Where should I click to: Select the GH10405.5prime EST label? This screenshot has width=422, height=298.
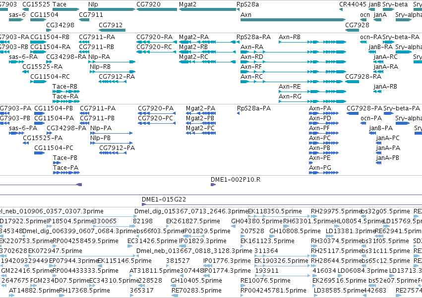pyautogui.click(x=196, y=281)
